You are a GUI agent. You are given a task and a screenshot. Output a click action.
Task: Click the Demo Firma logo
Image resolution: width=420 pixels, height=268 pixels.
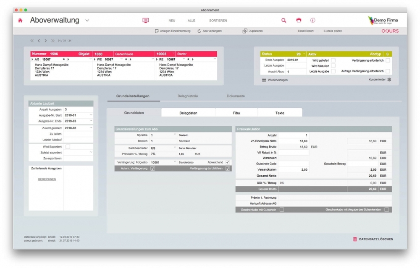tap(383, 20)
